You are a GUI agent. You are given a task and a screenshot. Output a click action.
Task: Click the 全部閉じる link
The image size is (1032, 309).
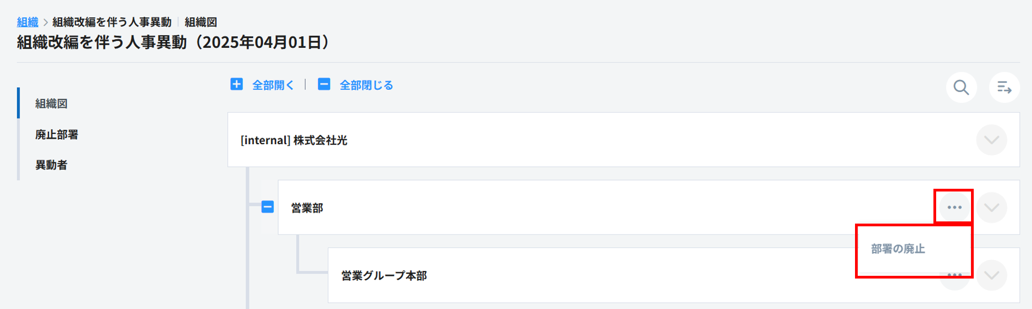tap(366, 85)
